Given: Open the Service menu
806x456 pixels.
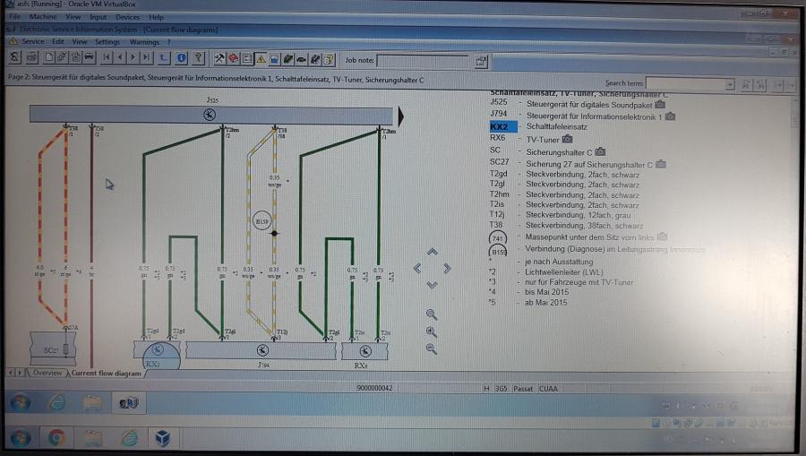Looking at the screenshot, I should pos(33,41).
